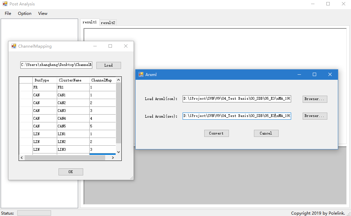Focus the Load Arxml(com) path field
Image resolution: width=351 pixels, height=216 pixels.
click(237, 99)
